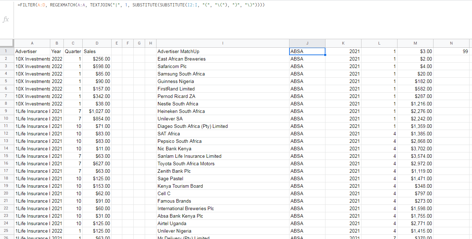
Task: Select the 'Airtel Uganda' cell
Action: pos(223,223)
